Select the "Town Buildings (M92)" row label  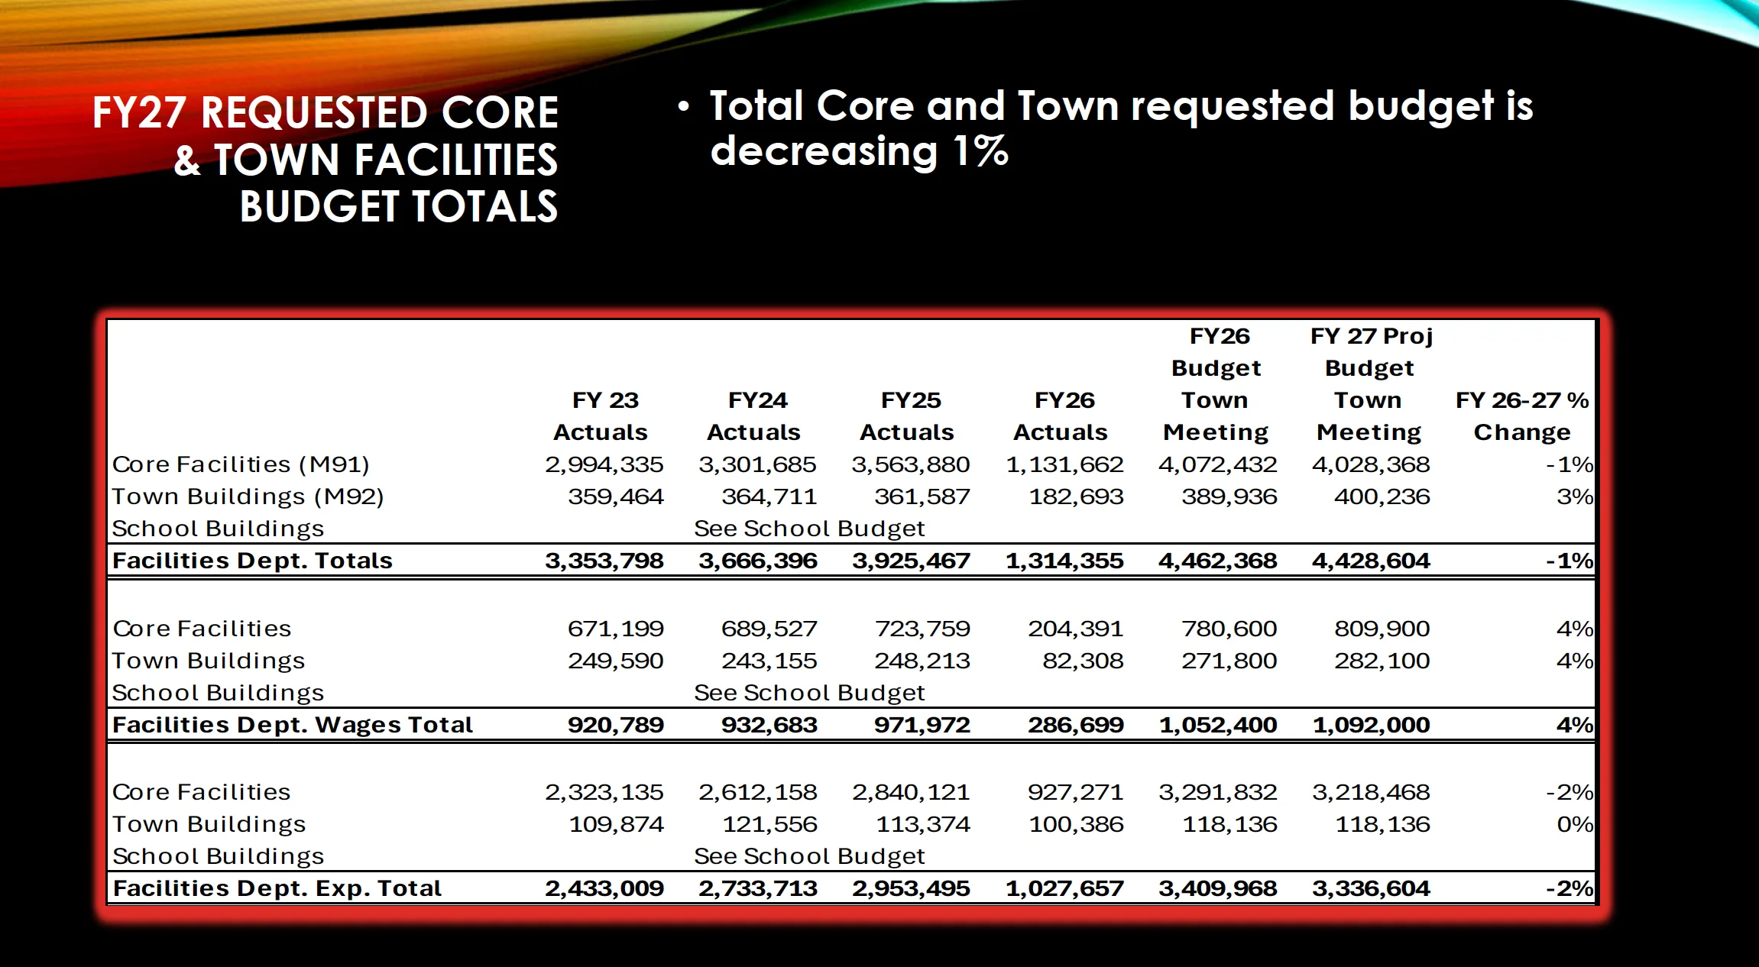tap(248, 496)
